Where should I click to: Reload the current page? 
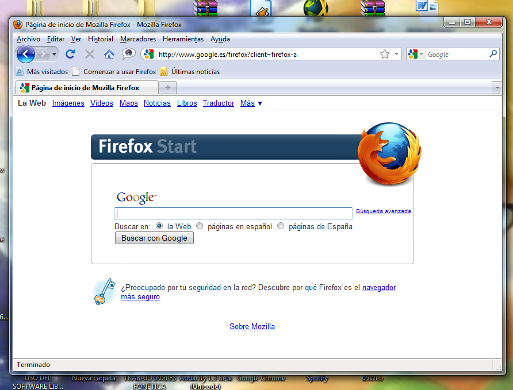tap(70, 54)
